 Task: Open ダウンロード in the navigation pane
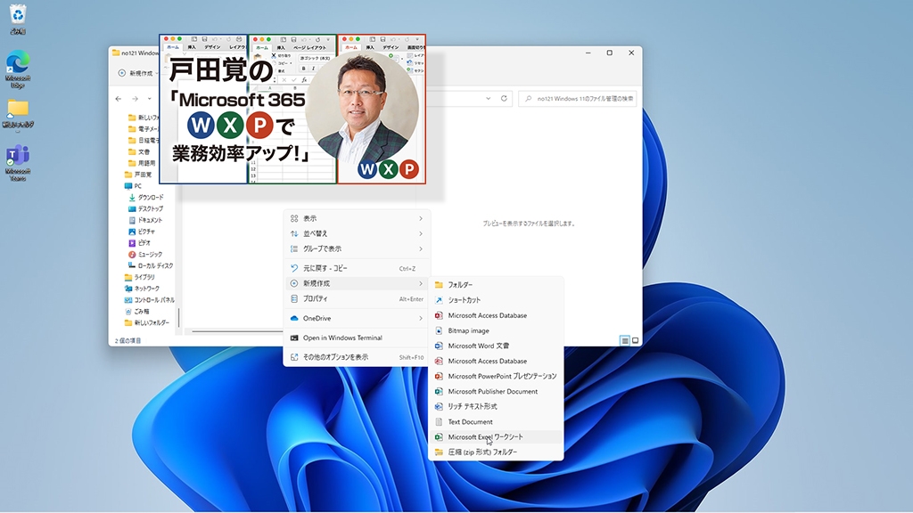[145, 197]
